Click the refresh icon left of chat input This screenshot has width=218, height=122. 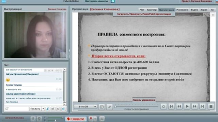click(x=7, y=109)
